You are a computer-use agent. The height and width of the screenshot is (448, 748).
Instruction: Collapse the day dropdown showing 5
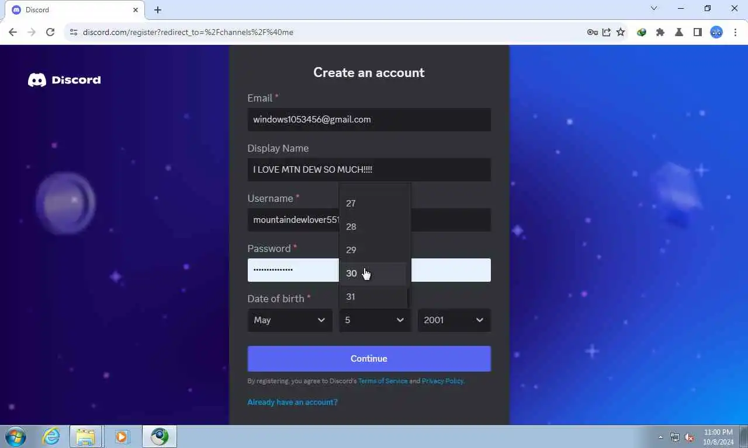(375, 320)
